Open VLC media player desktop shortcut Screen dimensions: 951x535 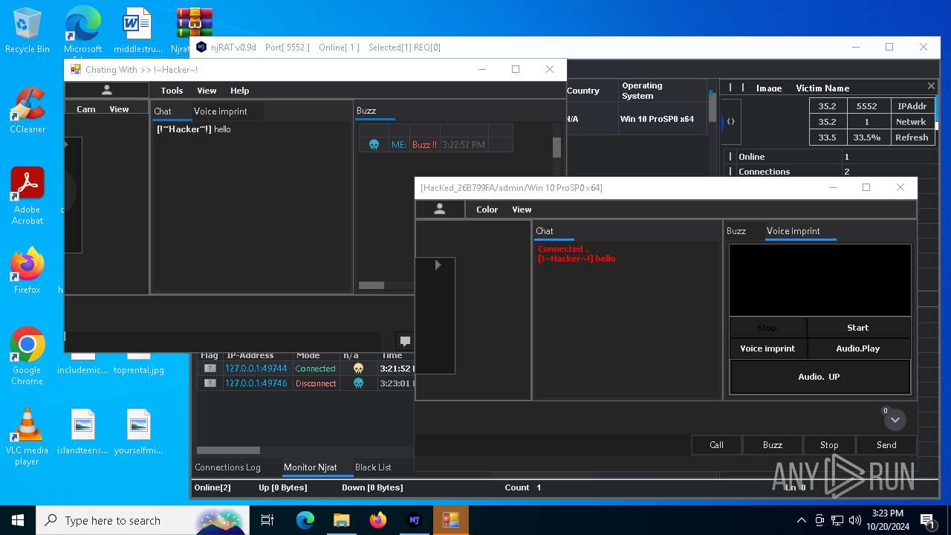click(x=27, y=437)
